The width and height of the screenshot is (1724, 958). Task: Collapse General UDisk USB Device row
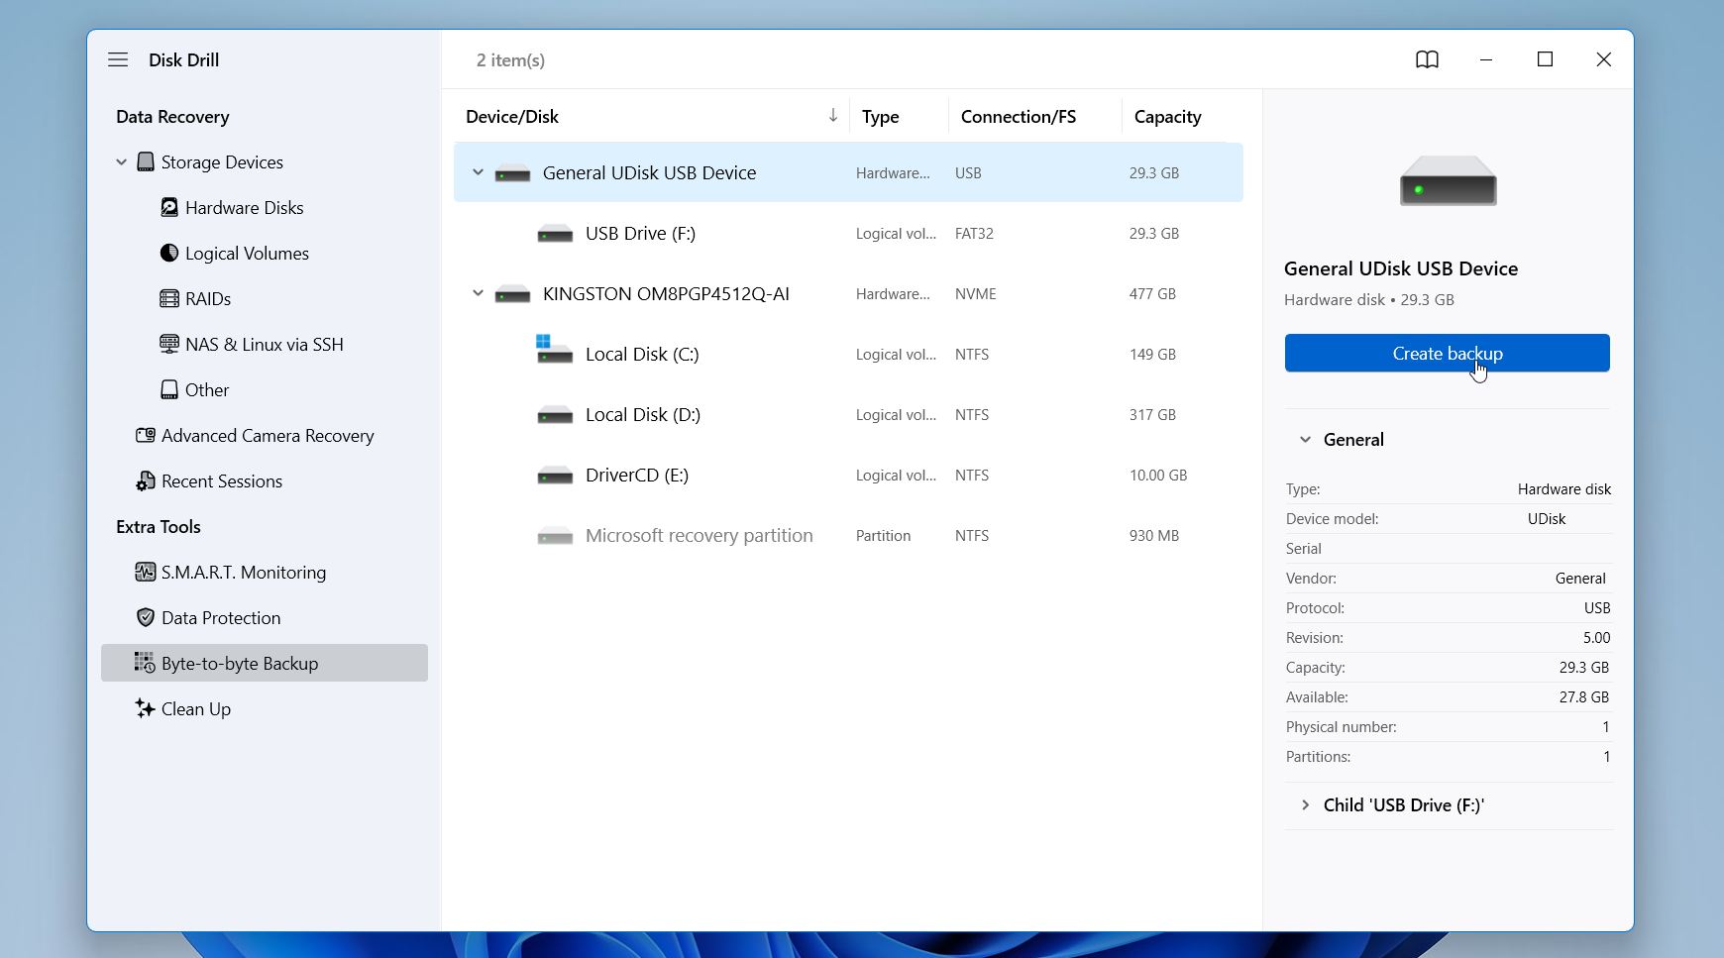click(x=478, y=172)
